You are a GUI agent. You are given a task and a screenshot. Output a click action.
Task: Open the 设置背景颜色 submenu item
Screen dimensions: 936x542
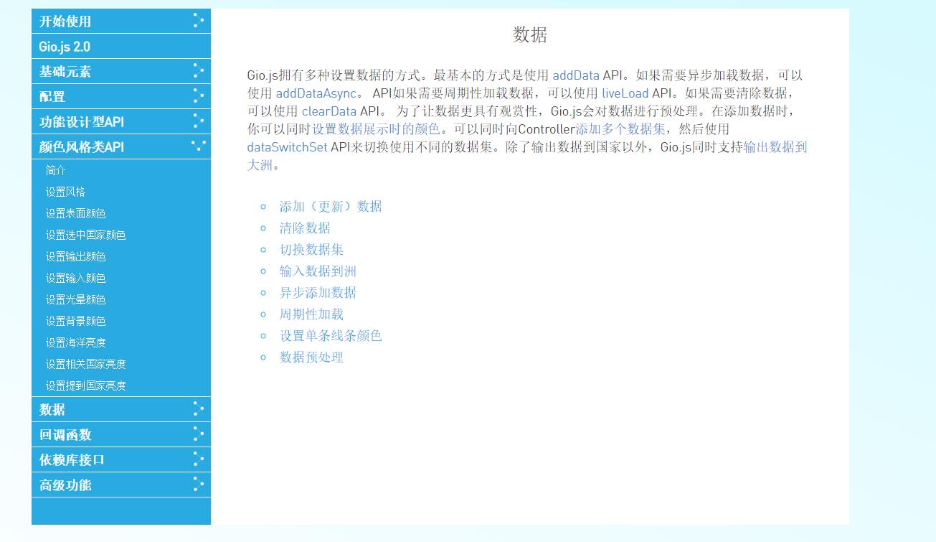tap(75, 321)
